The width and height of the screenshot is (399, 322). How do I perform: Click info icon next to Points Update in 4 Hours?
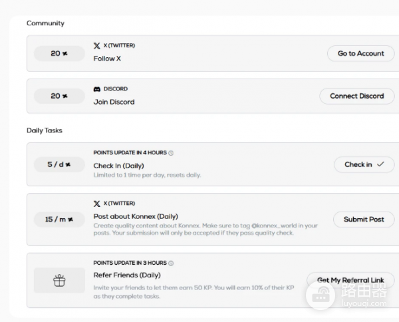click(171, 153)
